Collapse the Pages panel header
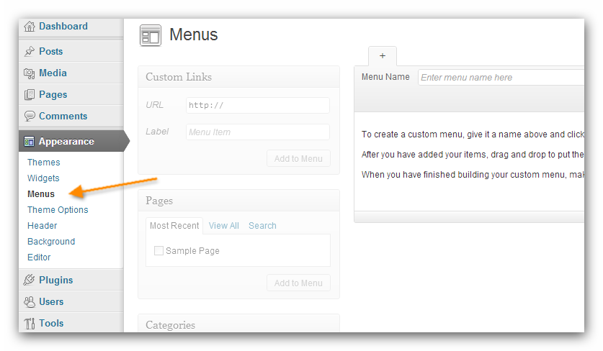This screenshot has height=351, width=603. [x=238, y=201]
